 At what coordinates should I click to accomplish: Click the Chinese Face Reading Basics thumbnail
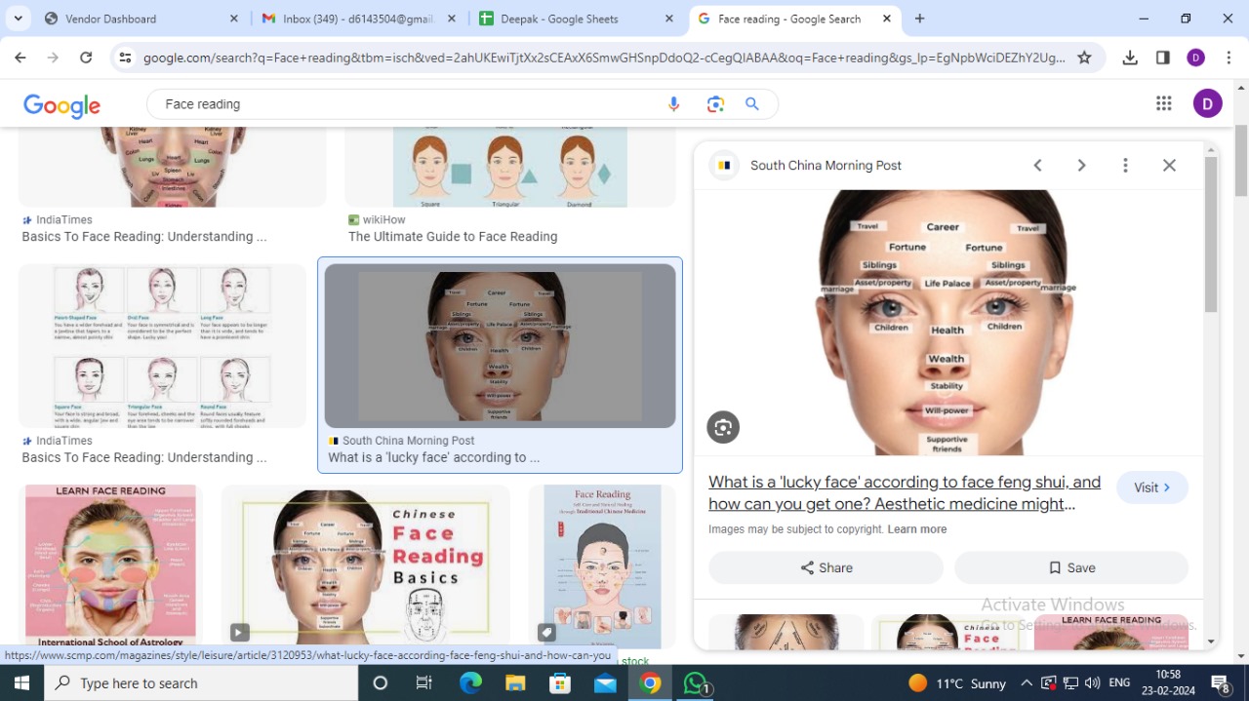point(365,565)
